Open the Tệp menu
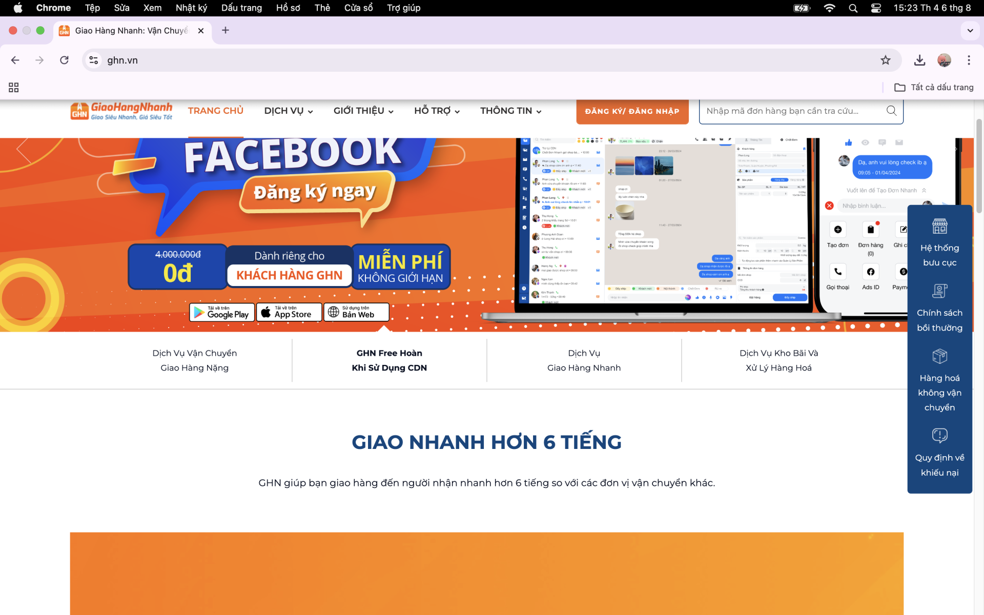This screenshot has height=615, width=984. tap(92, 8)
